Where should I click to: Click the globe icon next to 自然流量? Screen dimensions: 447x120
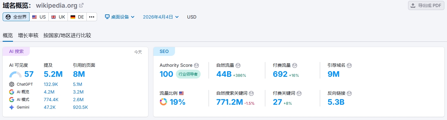point(238,65)
